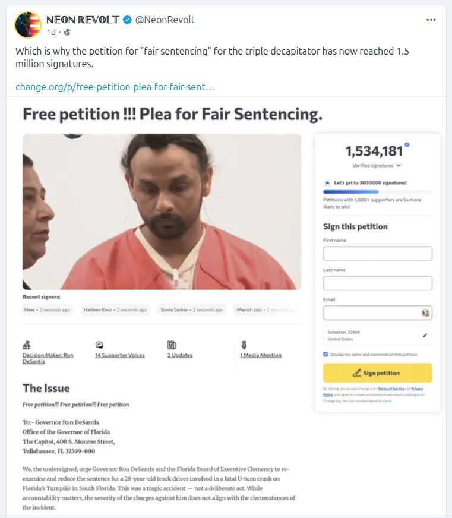This screenshot has height=518, width=452.
Task: Click the Decision Maker building icon
Action: (26, 345)
